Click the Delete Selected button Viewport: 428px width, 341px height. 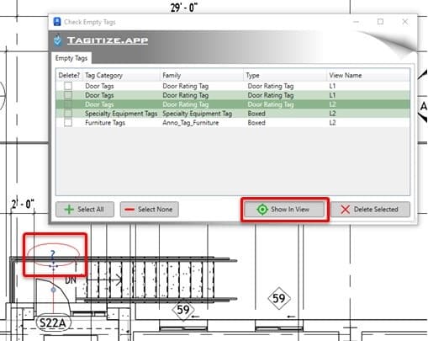coord(370,210)
